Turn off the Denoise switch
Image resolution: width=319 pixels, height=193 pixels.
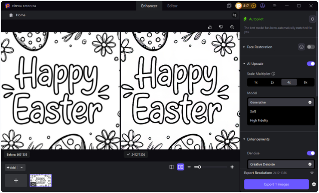(x=311, y=153)
